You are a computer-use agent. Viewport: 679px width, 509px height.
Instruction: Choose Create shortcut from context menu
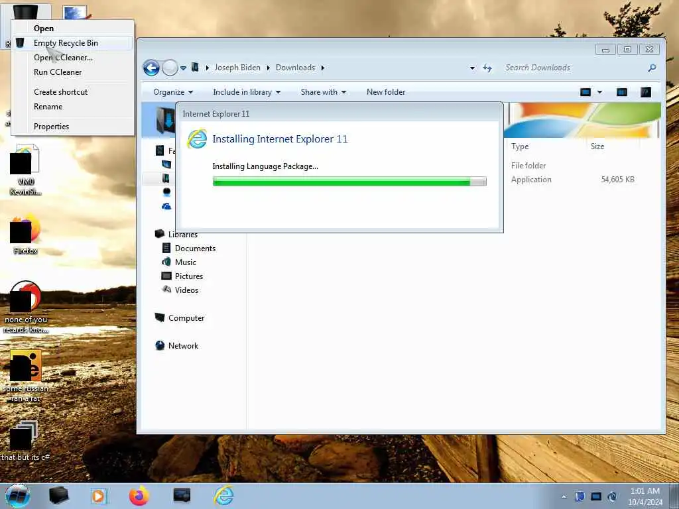(x=60, y=91)
